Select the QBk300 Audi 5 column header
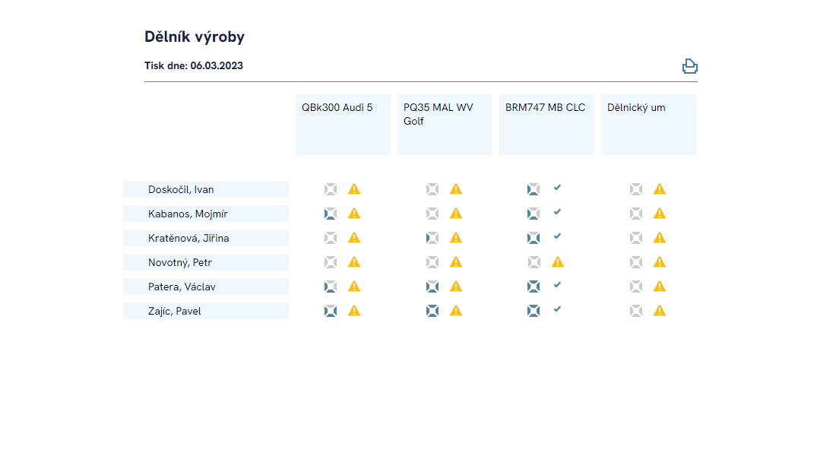Image resolution: width=836 pixels, height=456 pixels. [x=343, y=125]
